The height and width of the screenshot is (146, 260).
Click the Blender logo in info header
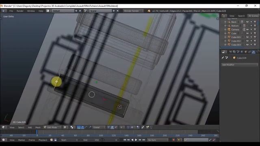tap(149, 11)
